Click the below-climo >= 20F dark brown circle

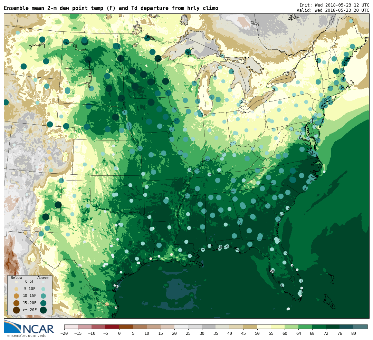pyautogui.click(x=17, y=310)
